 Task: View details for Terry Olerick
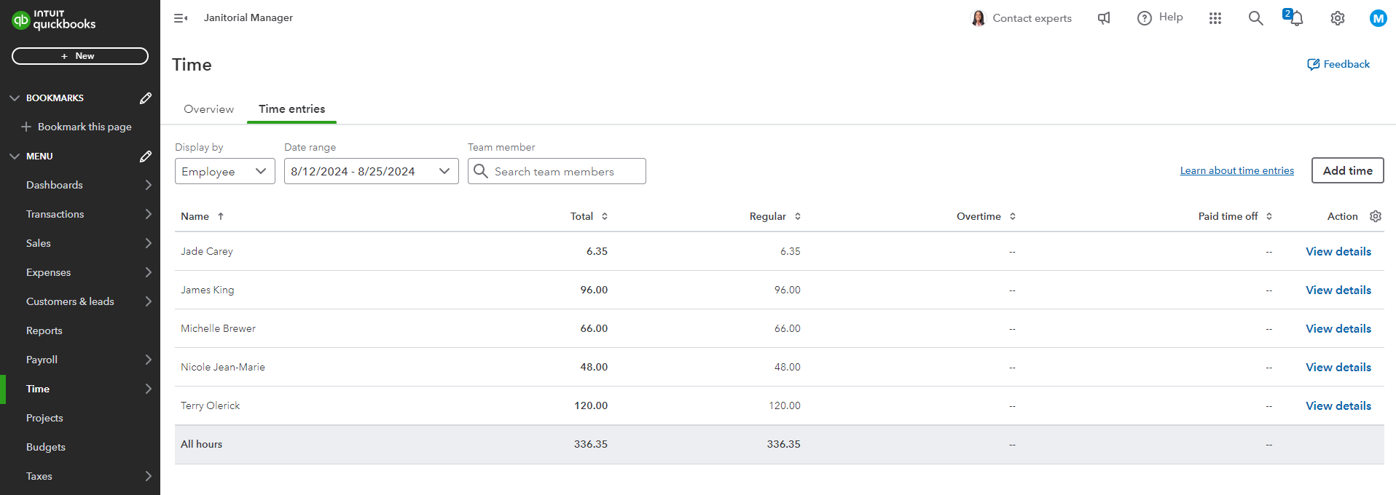(x=1338, y=405)
